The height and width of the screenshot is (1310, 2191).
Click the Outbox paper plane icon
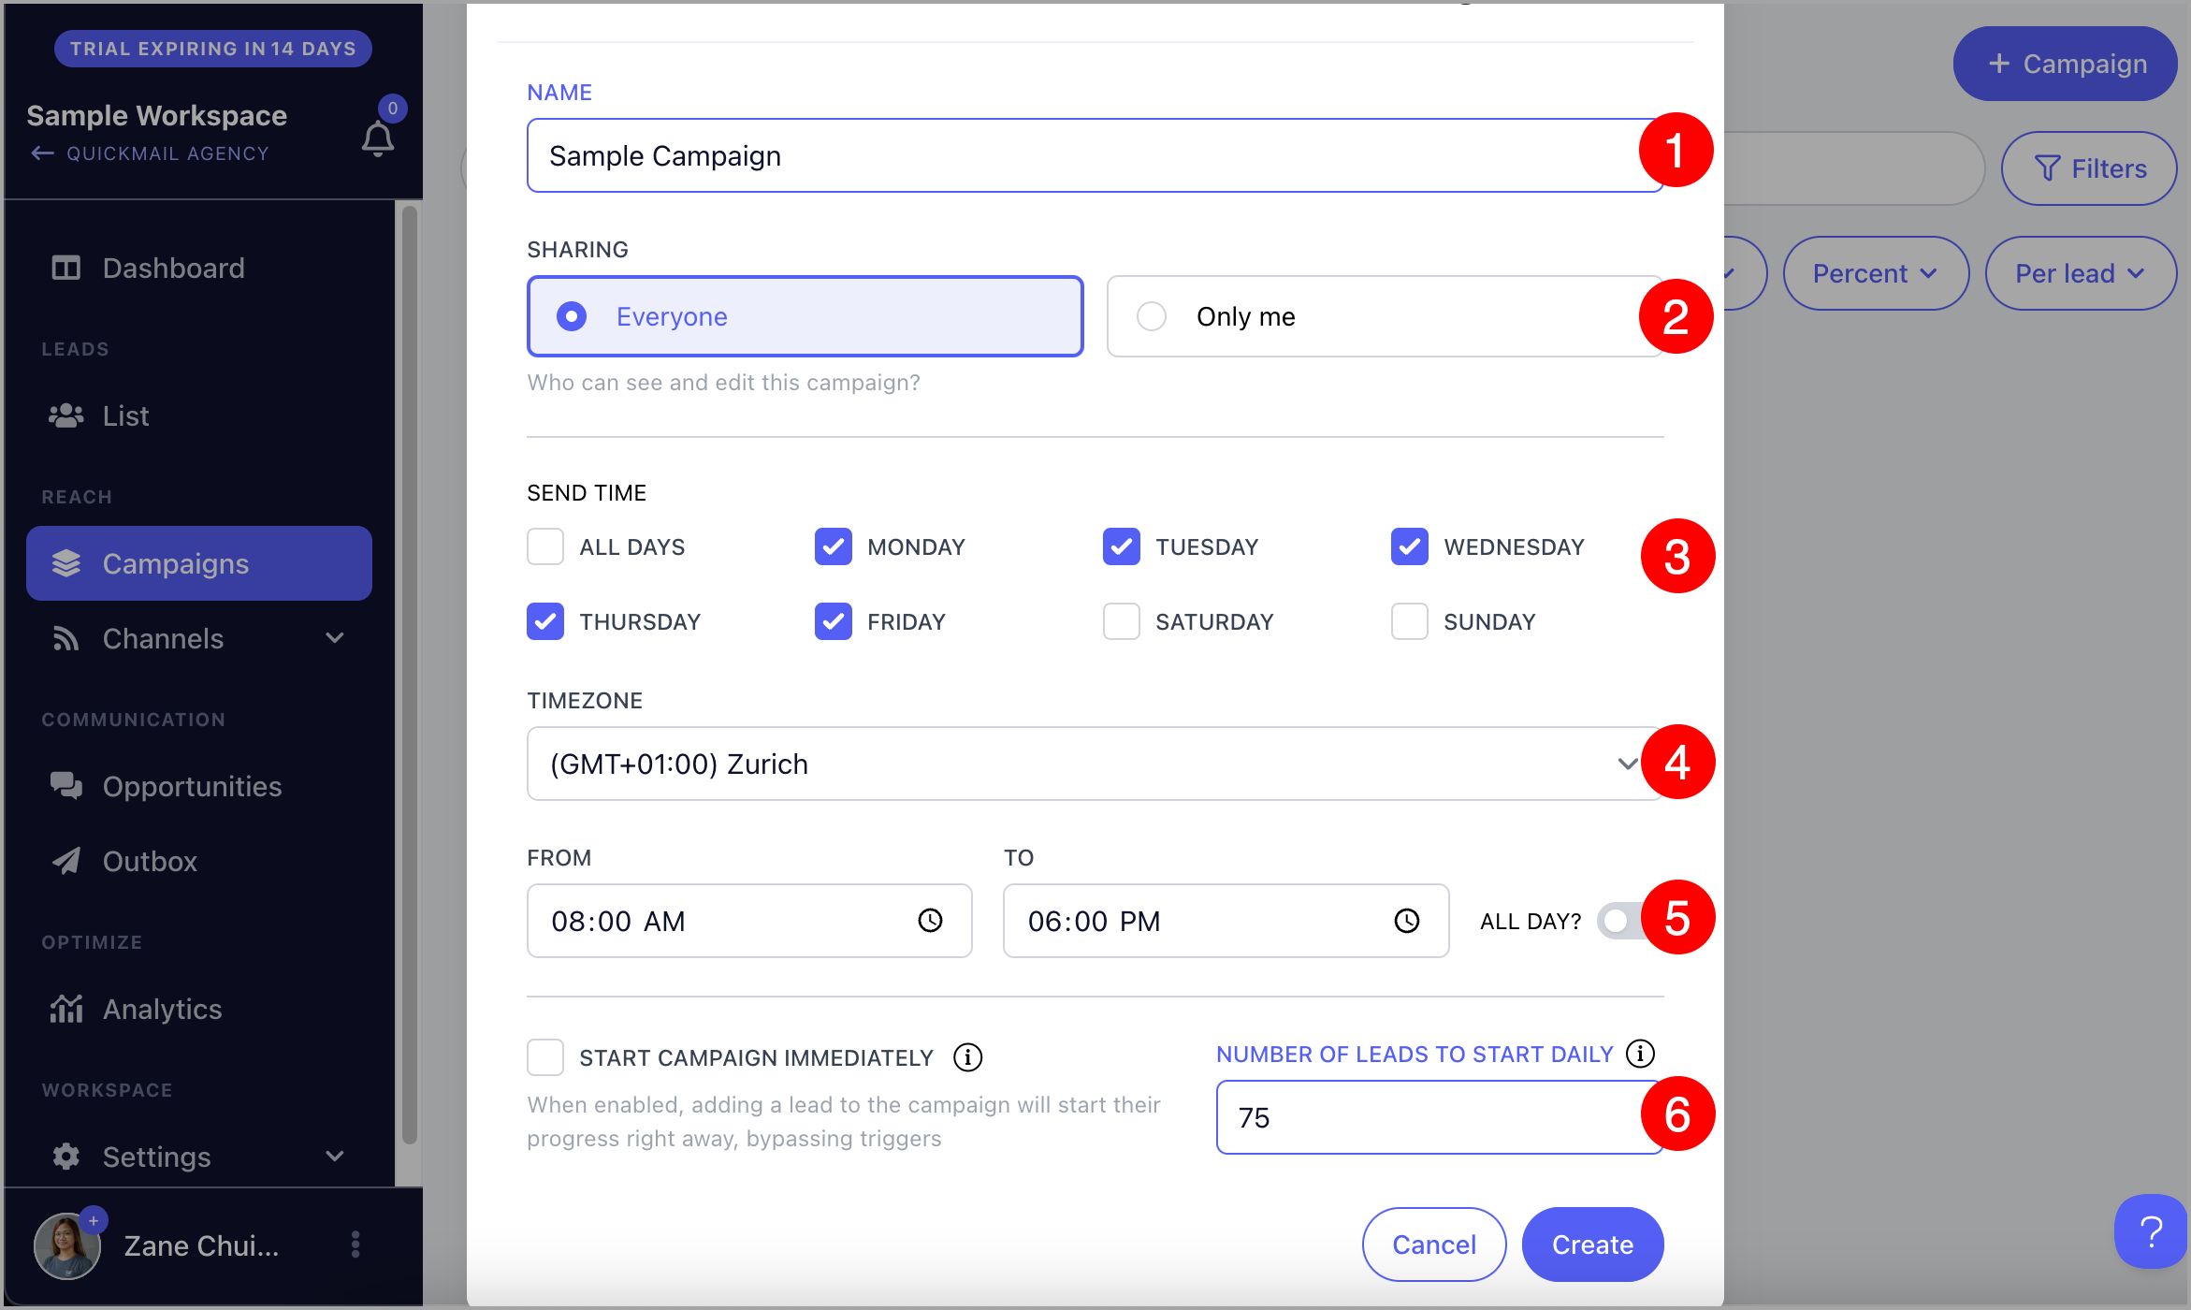coord(65,861)
